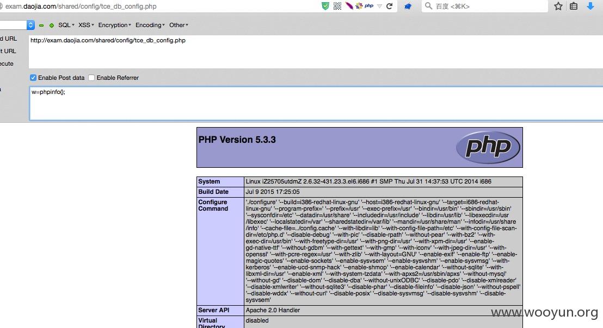
Task: Open the Encoding menu
Action: (150, 25)
